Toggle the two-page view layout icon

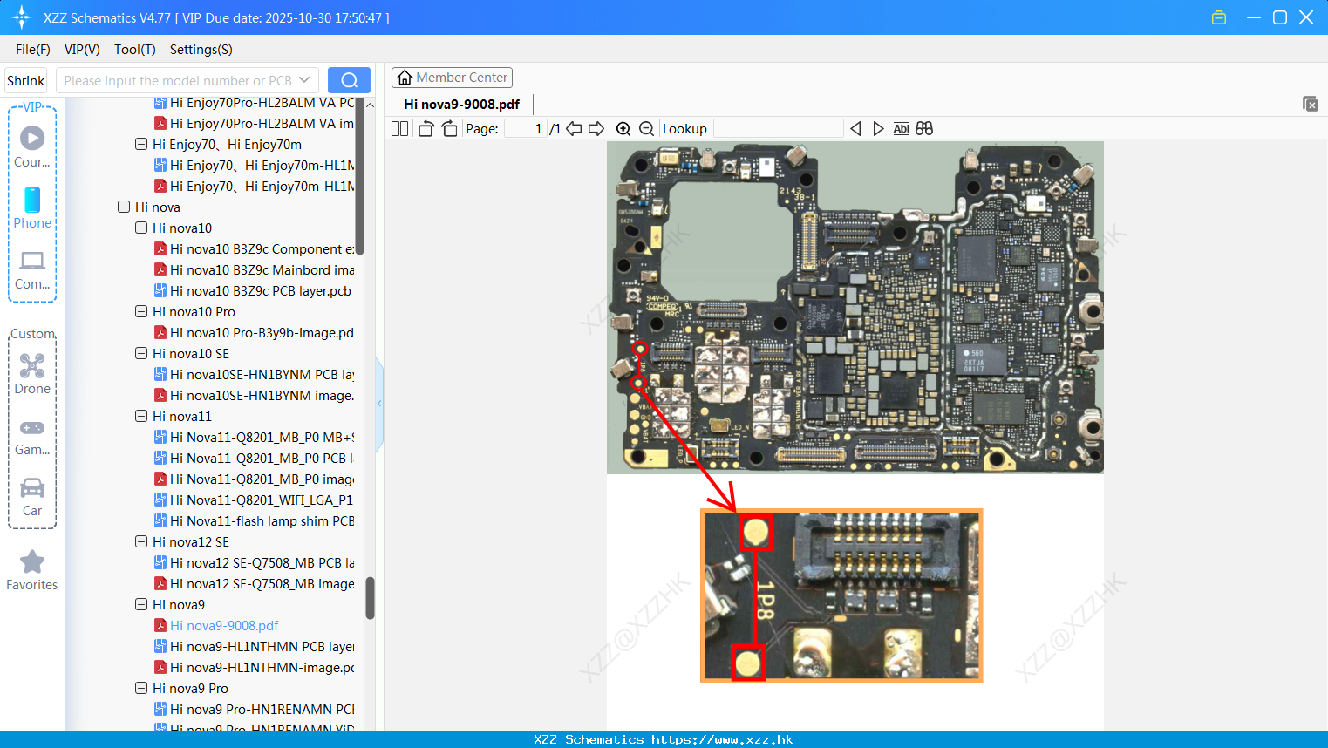399,129
